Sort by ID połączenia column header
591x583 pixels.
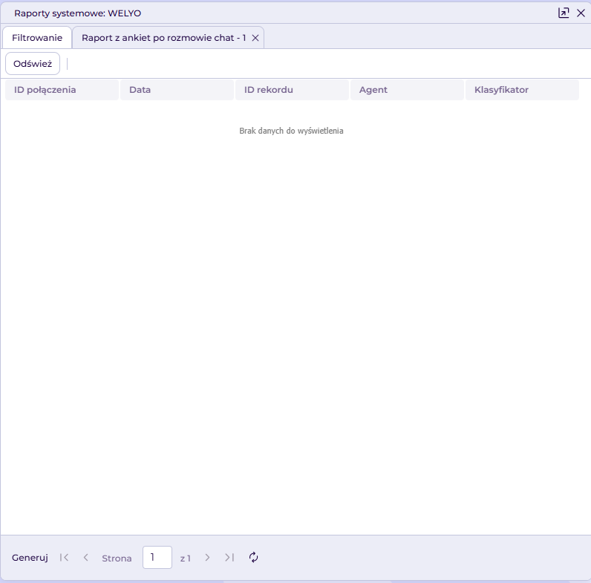pos(62,90)
